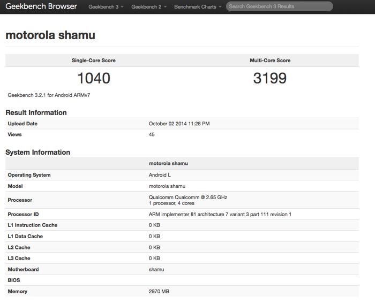Select Model value 'motorola shamu'
375x304 pixels.
[x=167, y=186]
